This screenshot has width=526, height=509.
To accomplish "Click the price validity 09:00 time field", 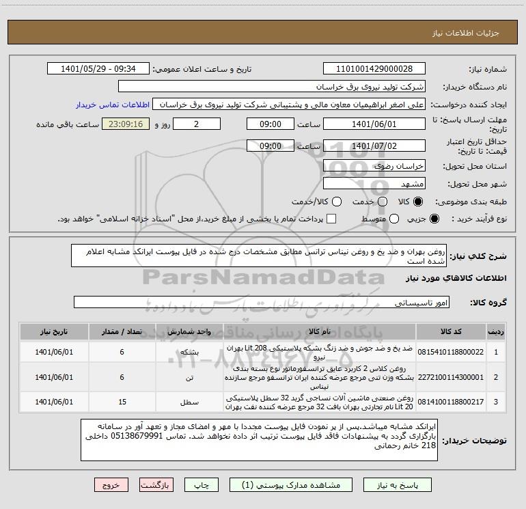I will point(271,146).
